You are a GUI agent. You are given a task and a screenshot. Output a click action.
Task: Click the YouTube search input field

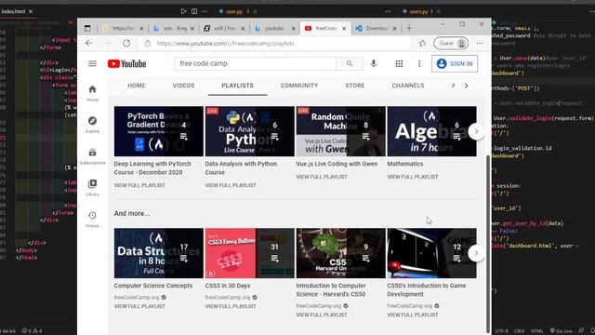point(256,63)
